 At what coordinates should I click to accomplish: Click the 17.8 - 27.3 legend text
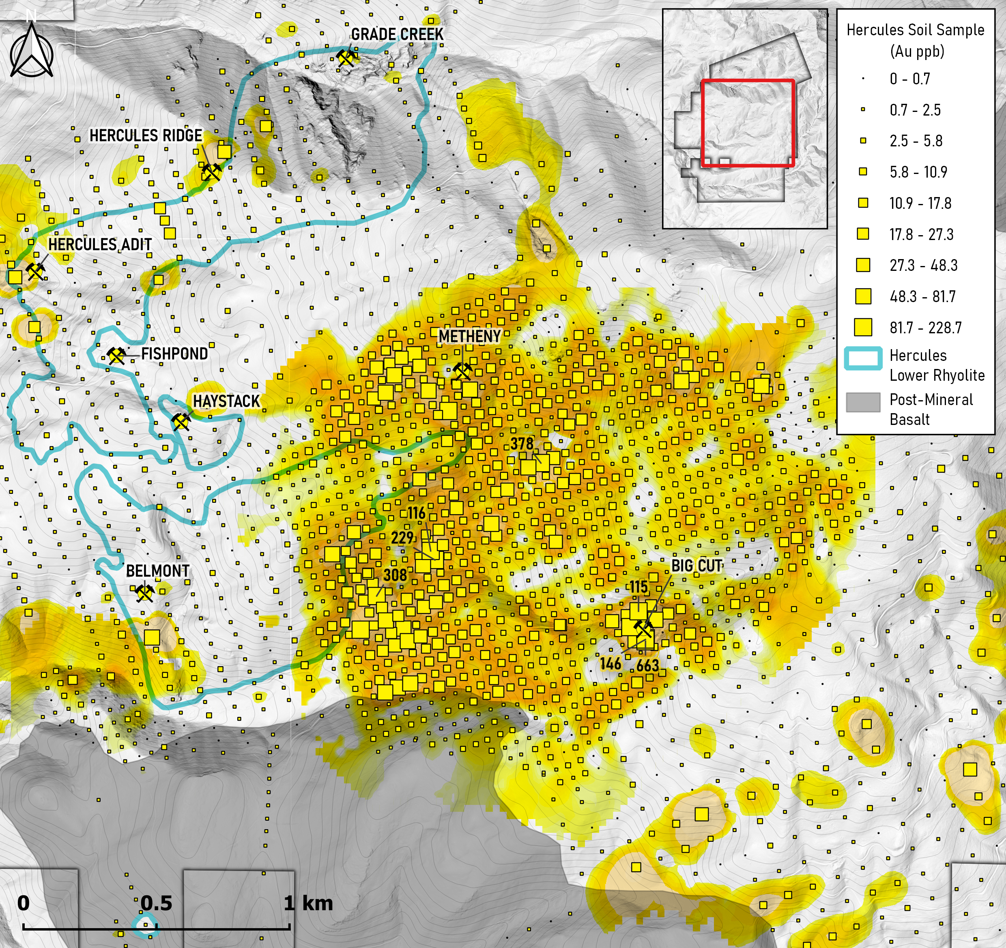(x=922, y=234)
